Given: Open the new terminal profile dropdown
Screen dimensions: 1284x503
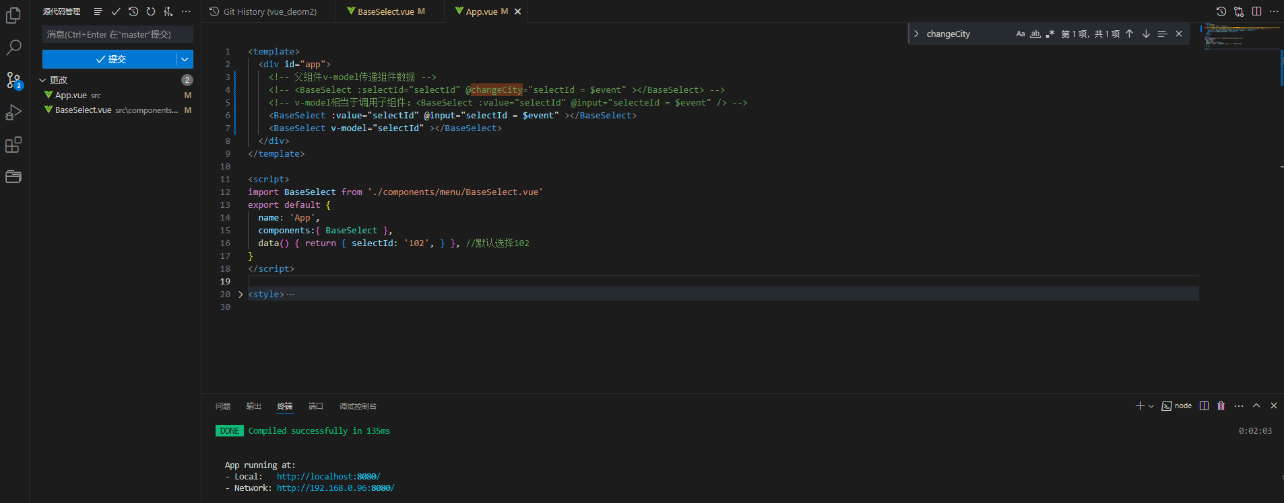Looking at the screenshot, I should pos(1151,406).
